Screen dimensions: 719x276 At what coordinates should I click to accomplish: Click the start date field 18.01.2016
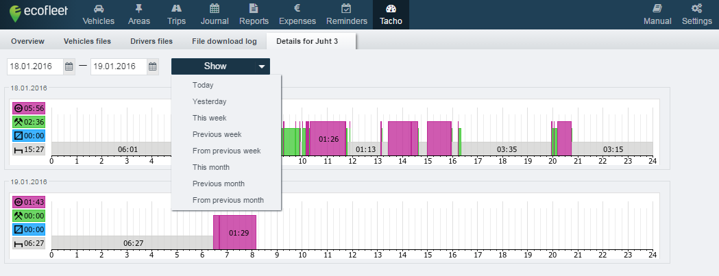(36, 66)
